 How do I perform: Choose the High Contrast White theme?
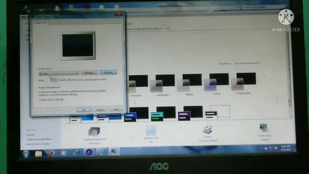pos(218,113)
